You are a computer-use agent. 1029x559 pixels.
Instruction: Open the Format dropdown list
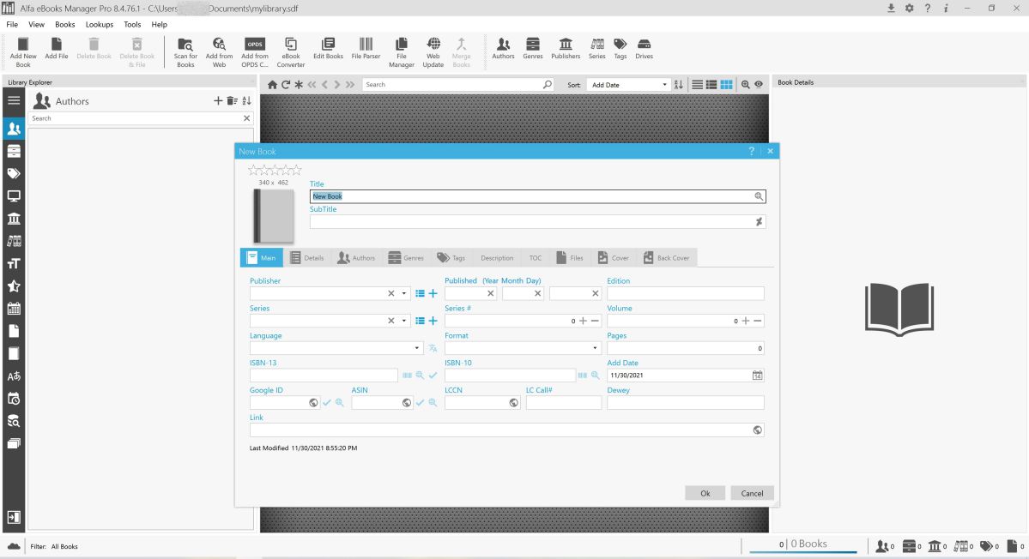point(595,348)
